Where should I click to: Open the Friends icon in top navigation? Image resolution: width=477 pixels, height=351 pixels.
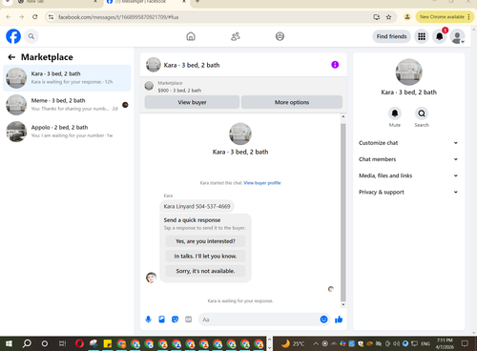(236, 36)
